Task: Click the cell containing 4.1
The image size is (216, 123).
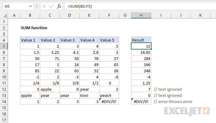Action: click(x=69, y=53)
